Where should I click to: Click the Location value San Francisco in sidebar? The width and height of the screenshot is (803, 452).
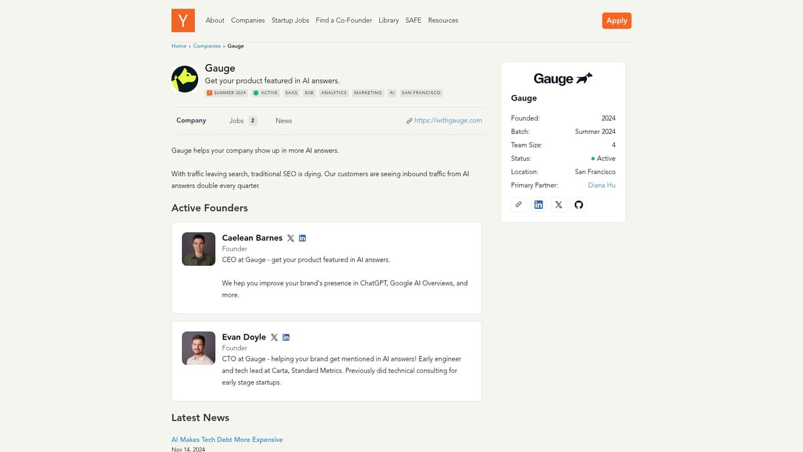coord(595,172)
